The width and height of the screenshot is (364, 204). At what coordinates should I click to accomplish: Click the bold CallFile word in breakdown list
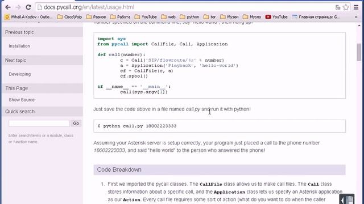pyautogui.click(x=211, y=184)
